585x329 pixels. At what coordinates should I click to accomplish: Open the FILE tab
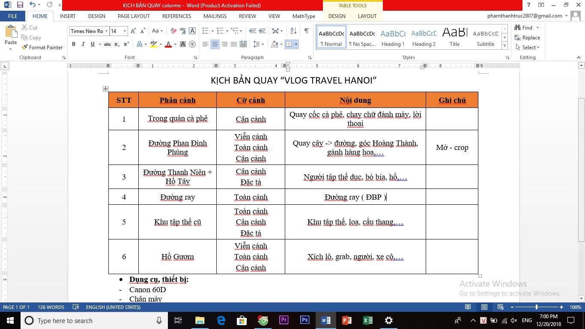click(13, 16)
